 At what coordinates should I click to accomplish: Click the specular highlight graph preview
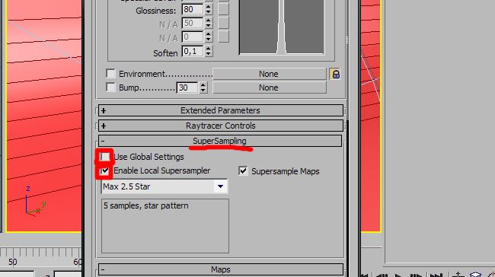(281, 27)
